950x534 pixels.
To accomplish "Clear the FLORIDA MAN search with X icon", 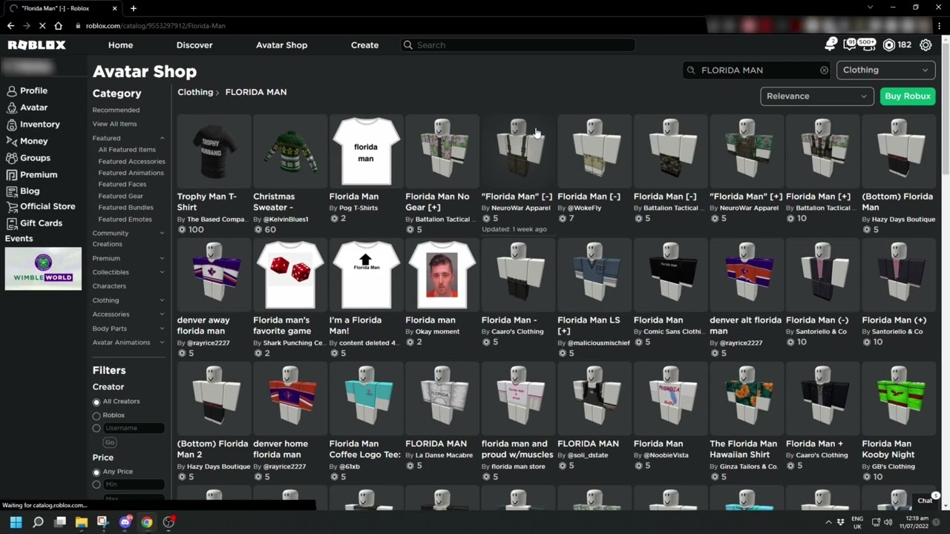I will 824,70.
